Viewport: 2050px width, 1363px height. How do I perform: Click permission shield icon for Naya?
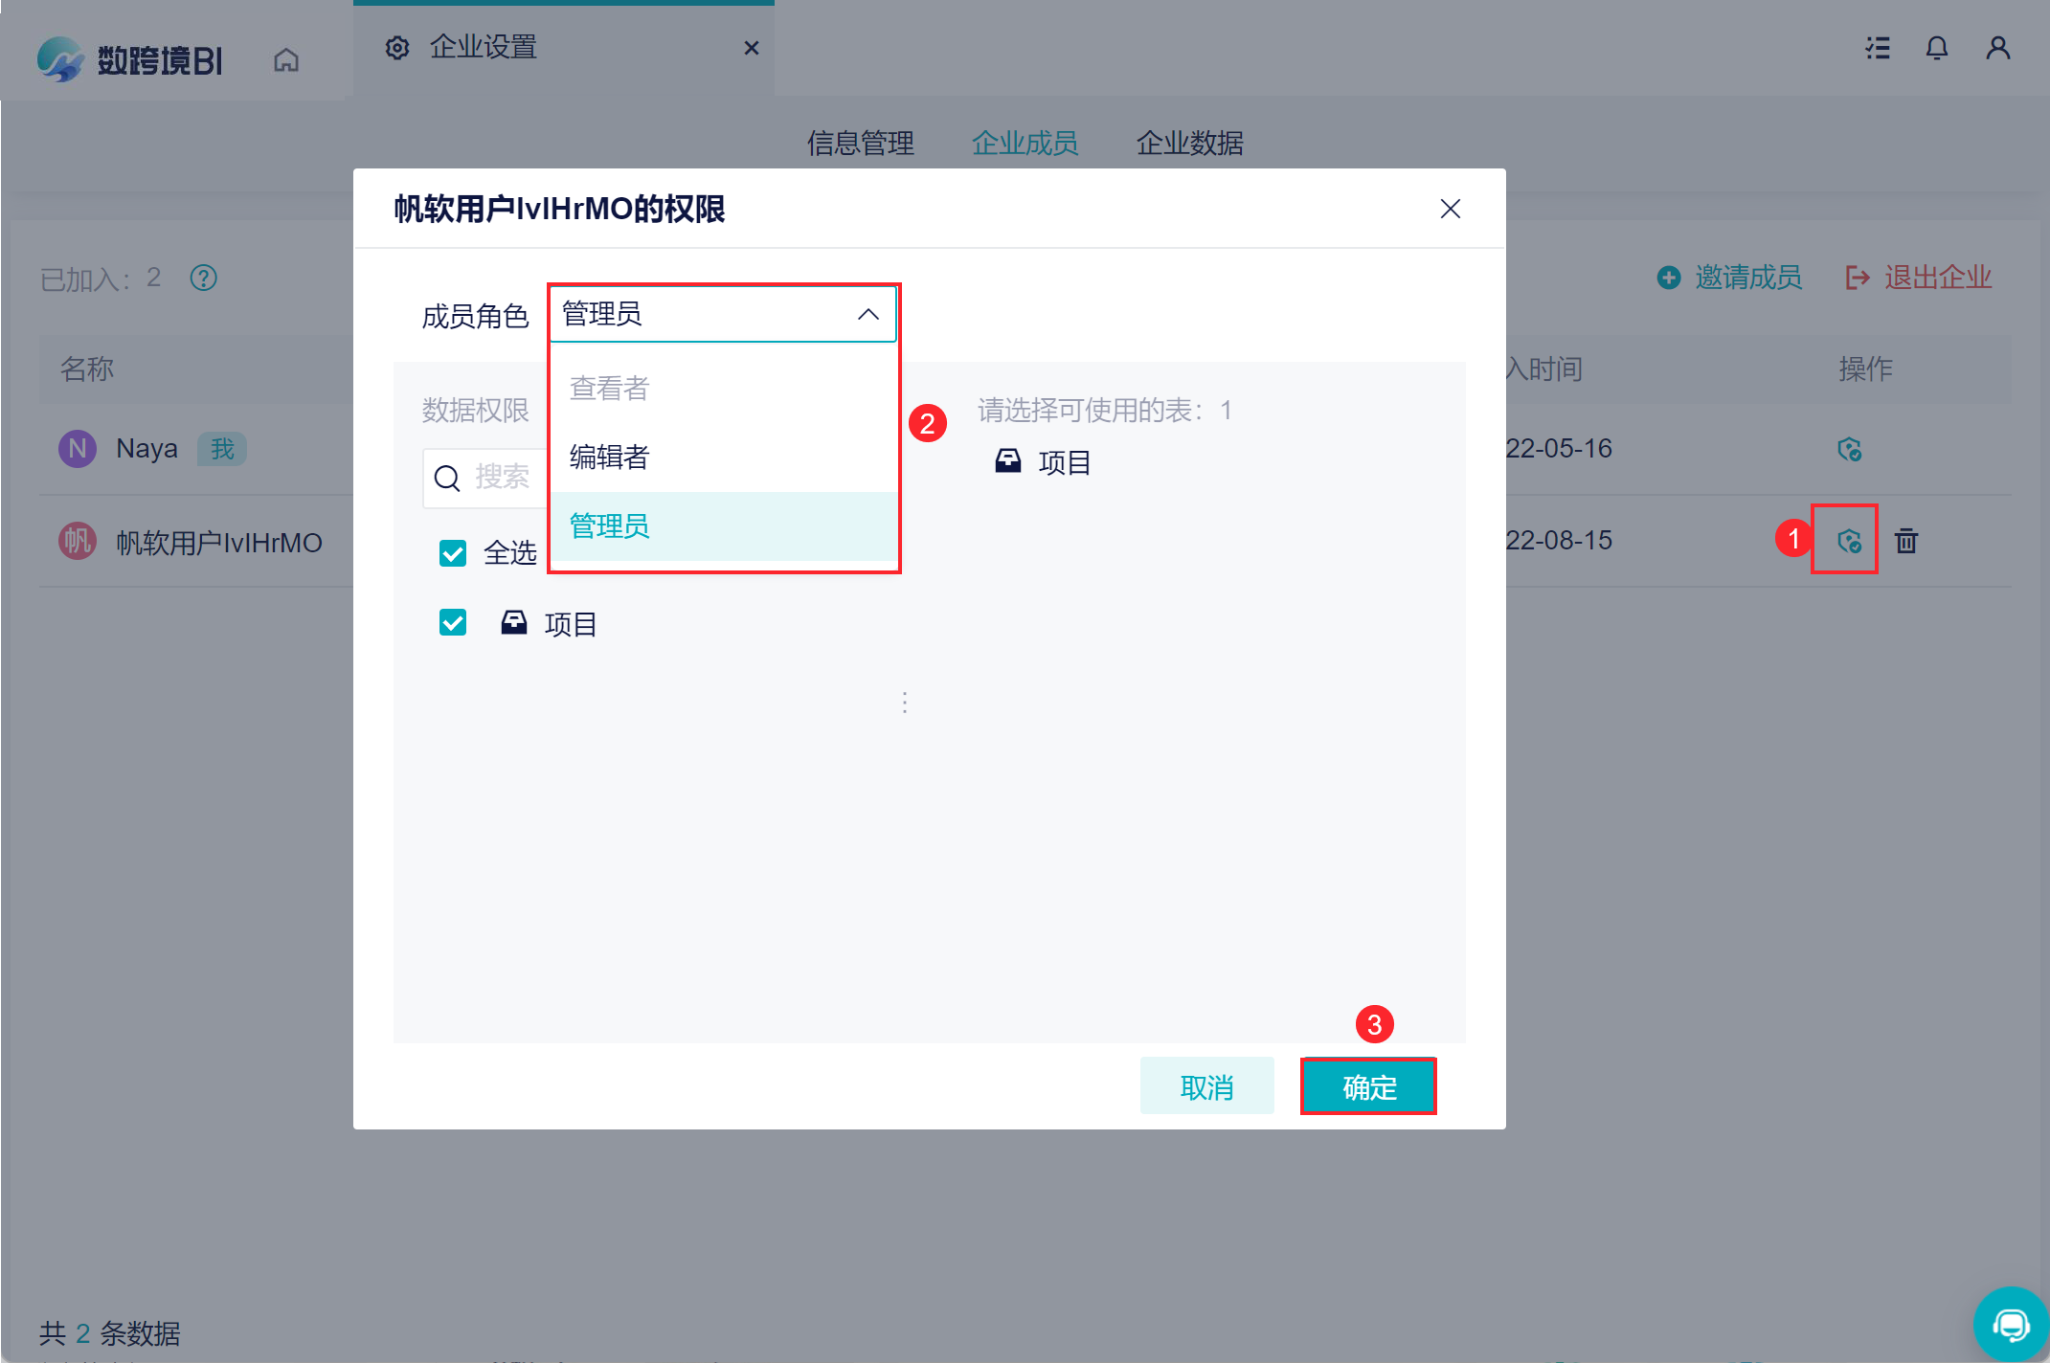coord(1849,449)
